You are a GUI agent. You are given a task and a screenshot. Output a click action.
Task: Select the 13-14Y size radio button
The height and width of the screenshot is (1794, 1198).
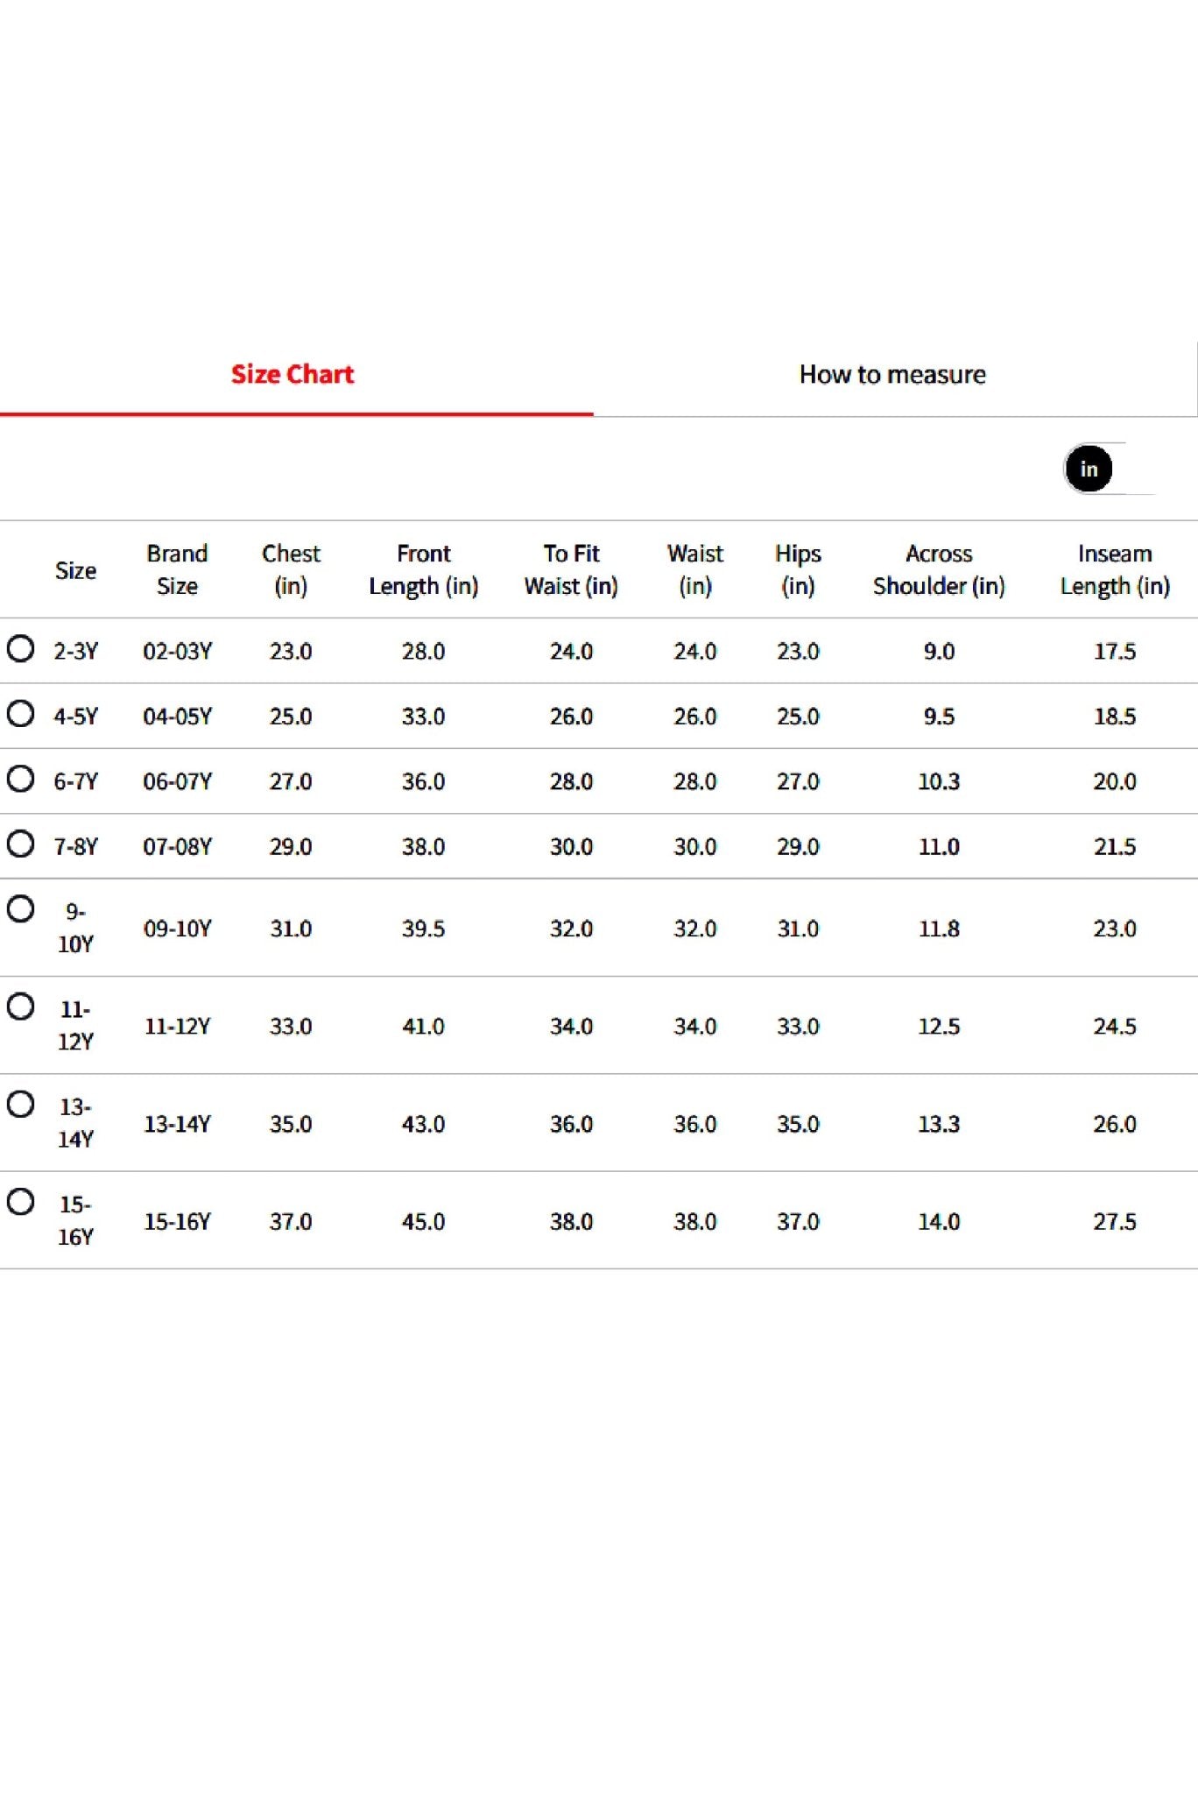[x=21, y=1104]
